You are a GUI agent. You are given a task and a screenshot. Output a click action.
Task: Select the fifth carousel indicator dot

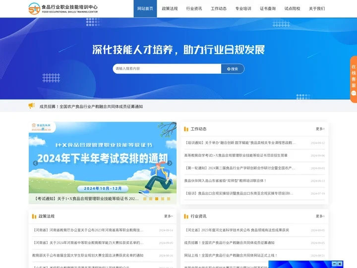pos(169,199)
